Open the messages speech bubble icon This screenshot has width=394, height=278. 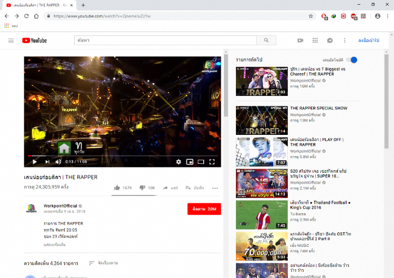point(330,40)
